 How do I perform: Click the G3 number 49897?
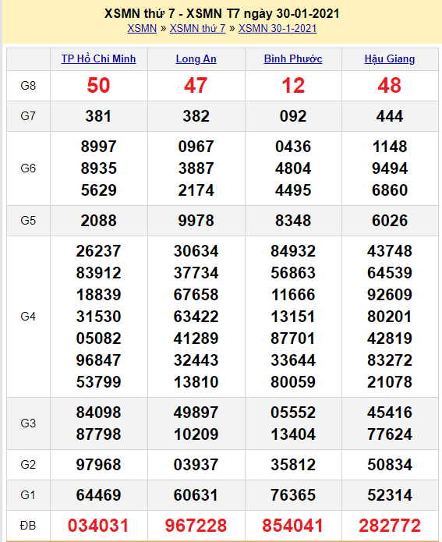click(x=196, y=413)
